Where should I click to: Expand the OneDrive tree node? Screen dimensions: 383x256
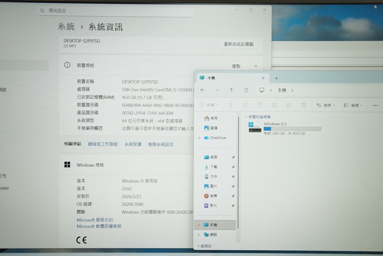[199, 138]
